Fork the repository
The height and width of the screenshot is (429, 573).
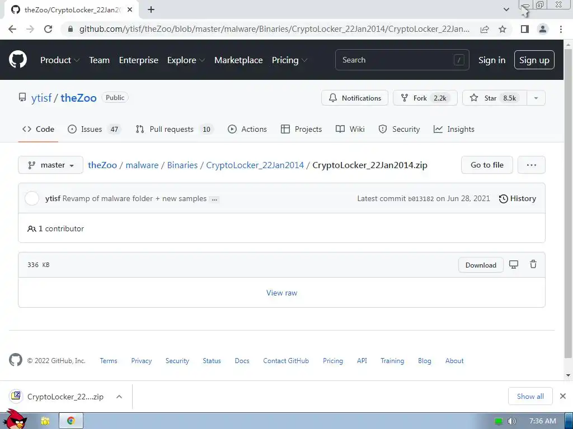click(x=425, y=98)
